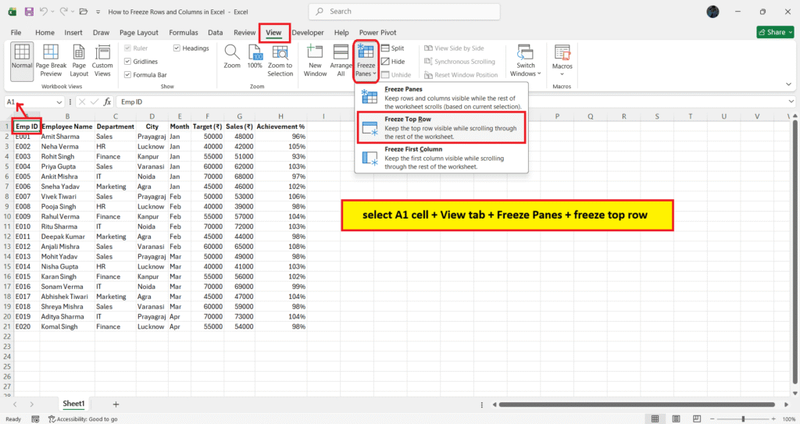Open the Share button dropdown
Image resolution: width=800 pixels, height=424 pixels.
coord(775,32)
